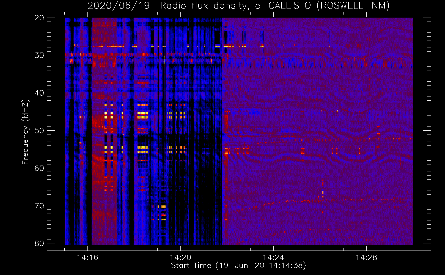Screen dimensions: 445x275
Task: Select the 14:20 time tick label
Action: pyautogui.click(x=180, y=258)
